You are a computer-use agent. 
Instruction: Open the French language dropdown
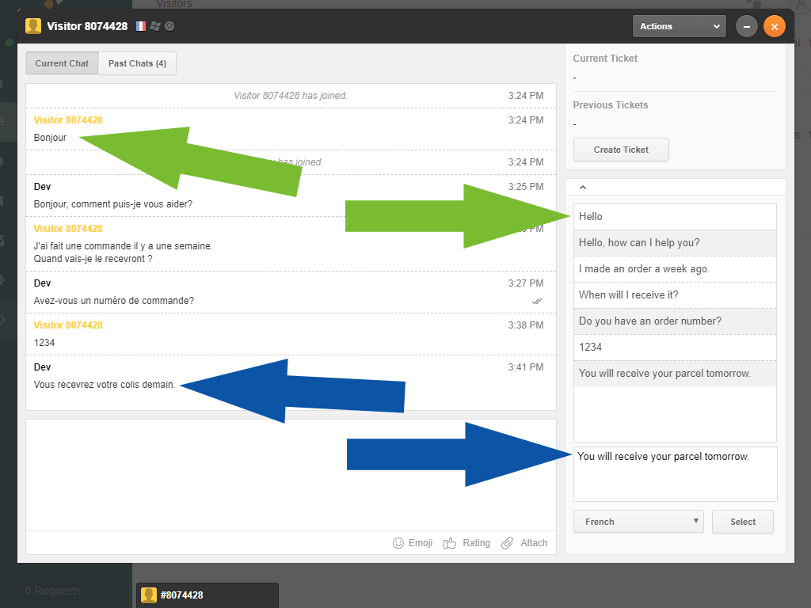click(x=638, y=521)
